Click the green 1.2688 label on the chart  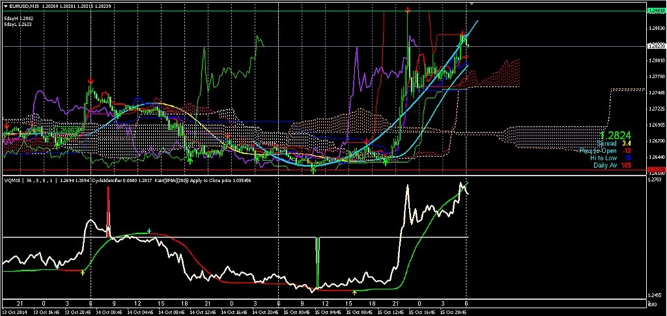pos(66,131)
